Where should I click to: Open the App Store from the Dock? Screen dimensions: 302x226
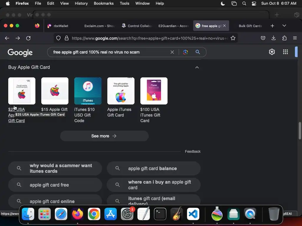click(111, 214)
